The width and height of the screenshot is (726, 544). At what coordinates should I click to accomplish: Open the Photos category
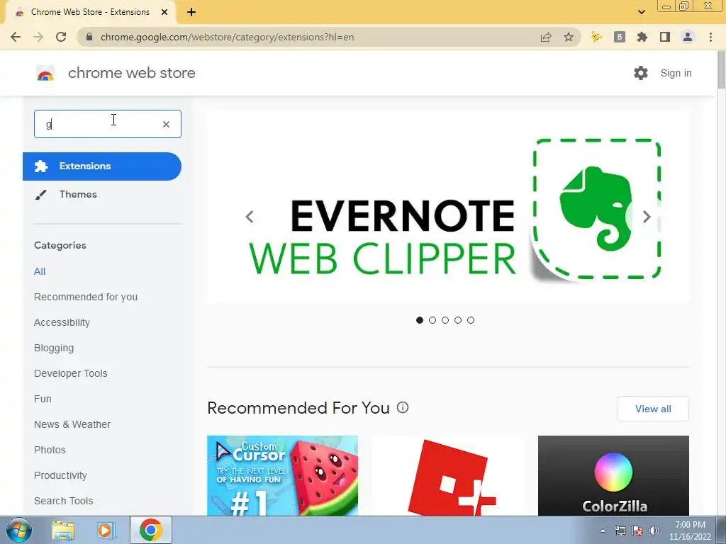[50, 450]
